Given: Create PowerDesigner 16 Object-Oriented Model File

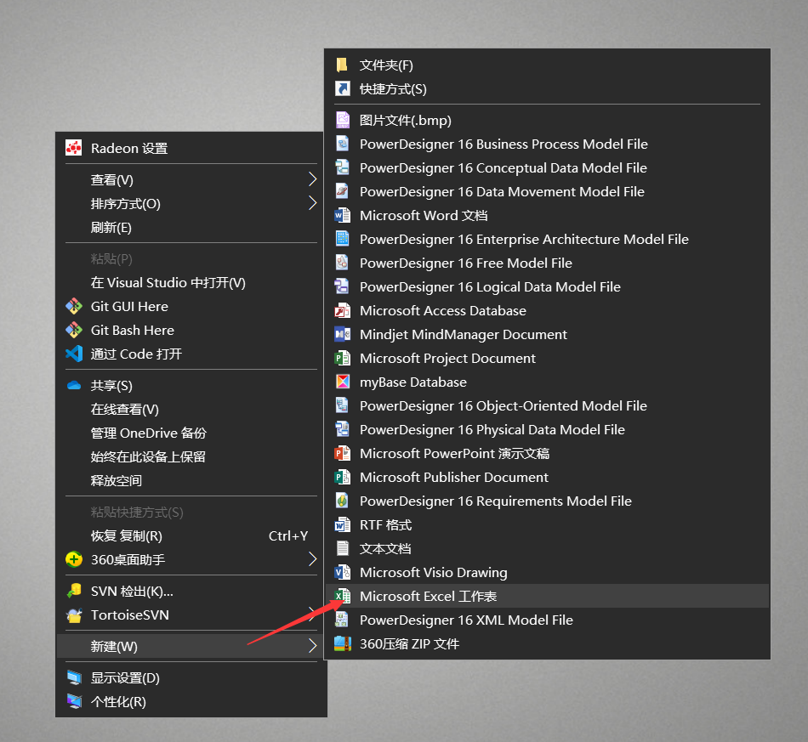Looking at the screenshot, I should pos(547,405).
